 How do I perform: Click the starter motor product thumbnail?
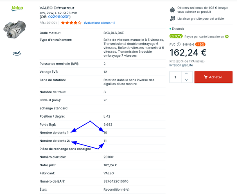pyautogui.click(x=15, y=29)
